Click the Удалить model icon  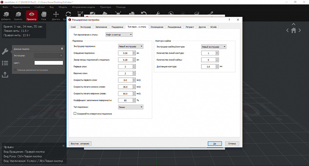pyautogui.click(x=18, y=16)
